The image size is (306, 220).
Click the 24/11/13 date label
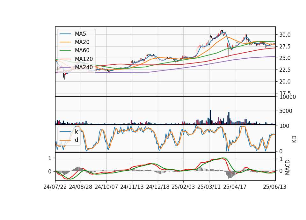pyautogui.click(x=132, y=187)
